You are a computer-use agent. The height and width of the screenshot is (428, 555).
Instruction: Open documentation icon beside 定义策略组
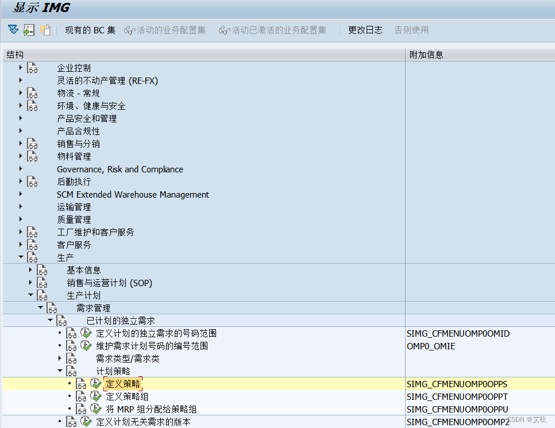click(82, 396)
